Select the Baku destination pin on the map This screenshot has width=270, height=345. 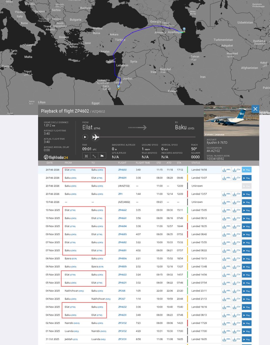pyautogui.click(x=184, y=29)
